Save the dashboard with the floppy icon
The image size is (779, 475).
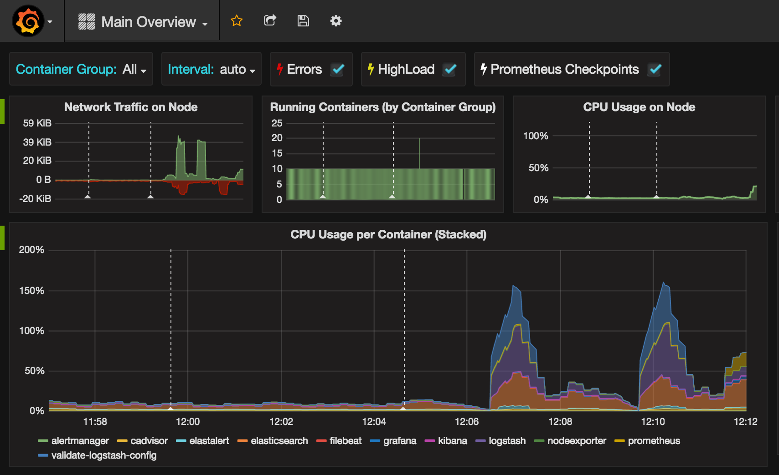303,21
